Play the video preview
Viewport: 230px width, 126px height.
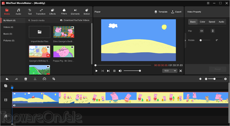(x=97, y=71)
